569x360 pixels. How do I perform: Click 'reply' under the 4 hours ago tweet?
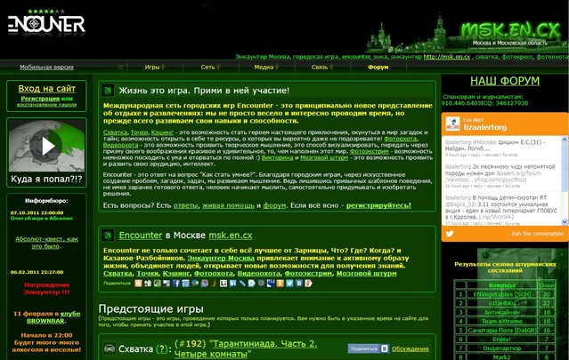pos(475,155)
